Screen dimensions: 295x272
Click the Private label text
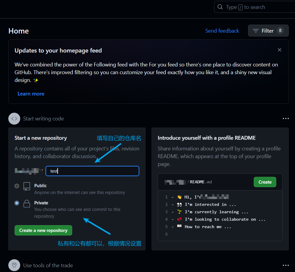tap(41, 203)
